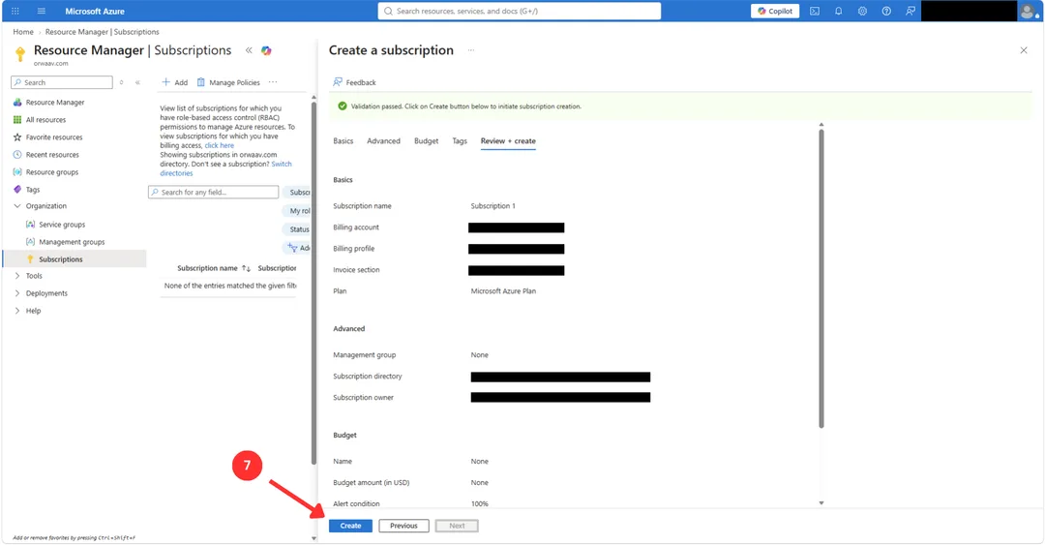Open Resource groups in sidebar
This screenshot has height=545, width=1045.
click(52, 171)
